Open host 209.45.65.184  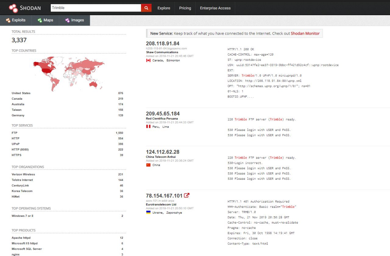pos(163,114)
